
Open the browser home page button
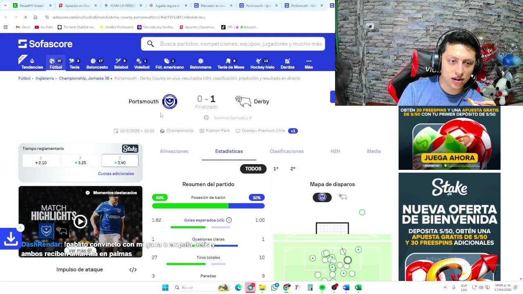point(36,17)
